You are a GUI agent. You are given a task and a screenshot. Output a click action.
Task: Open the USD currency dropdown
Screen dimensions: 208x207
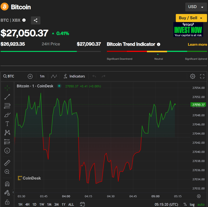pyautogui.click(x=196, y=7)
